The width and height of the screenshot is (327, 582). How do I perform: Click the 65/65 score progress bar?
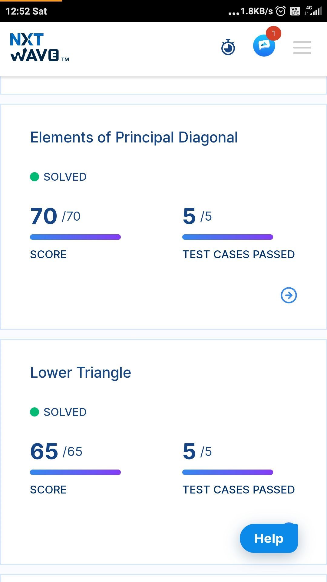point(75,472)
